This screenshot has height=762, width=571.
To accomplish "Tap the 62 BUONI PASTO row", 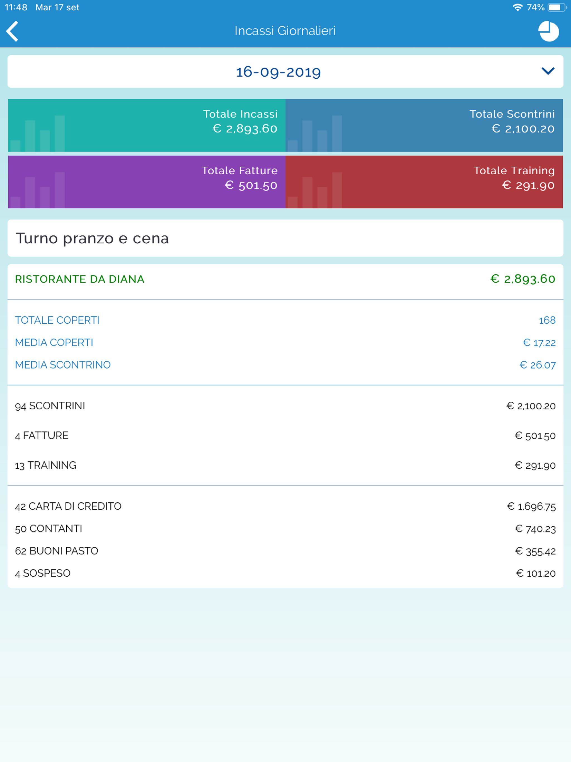I will coord(285,551).
